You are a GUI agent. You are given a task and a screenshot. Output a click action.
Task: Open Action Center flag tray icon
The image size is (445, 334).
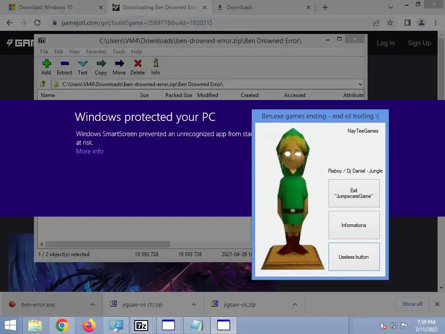click(x=404, y=325)
